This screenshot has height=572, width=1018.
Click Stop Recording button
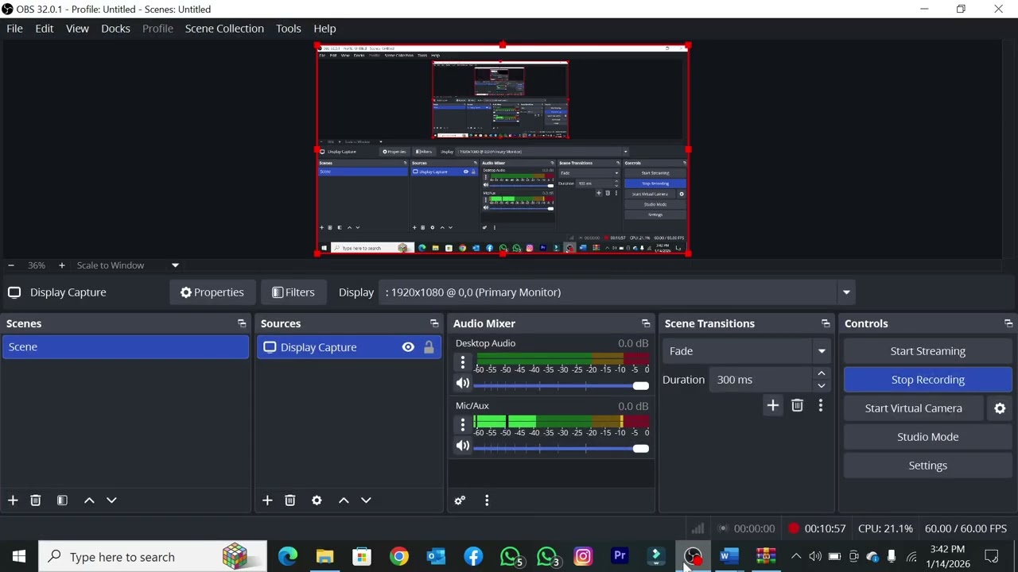927,380
